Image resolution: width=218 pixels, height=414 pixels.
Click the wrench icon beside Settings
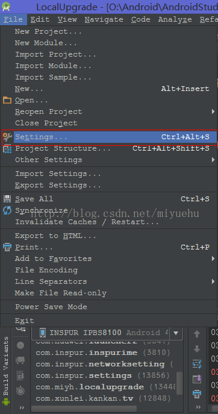(7, 137)
